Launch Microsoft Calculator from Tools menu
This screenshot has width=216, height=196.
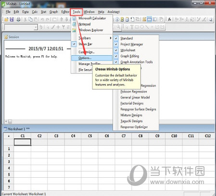click(x=92, y=18)
